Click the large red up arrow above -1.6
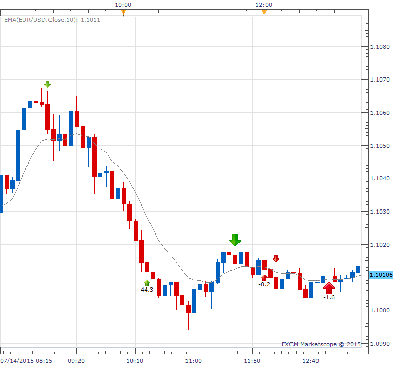This screenshot has width=398, height=367. pyautogui.click(x=329, y=288)
